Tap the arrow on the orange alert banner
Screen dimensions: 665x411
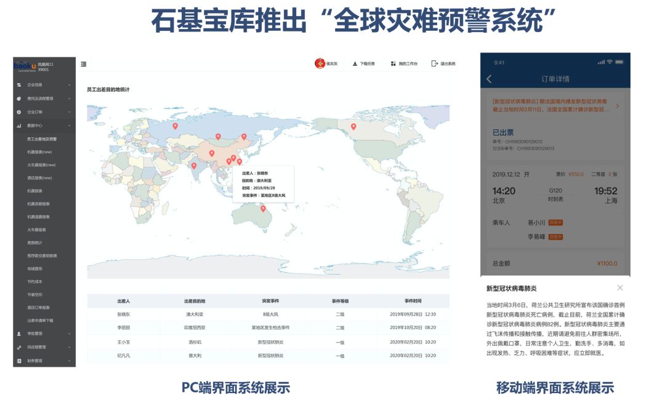click(617, 106)
